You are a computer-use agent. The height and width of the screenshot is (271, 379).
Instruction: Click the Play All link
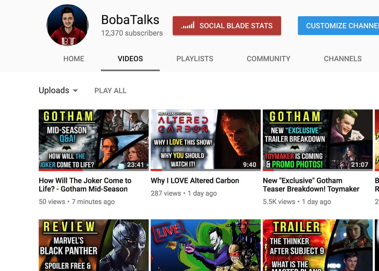110,91
